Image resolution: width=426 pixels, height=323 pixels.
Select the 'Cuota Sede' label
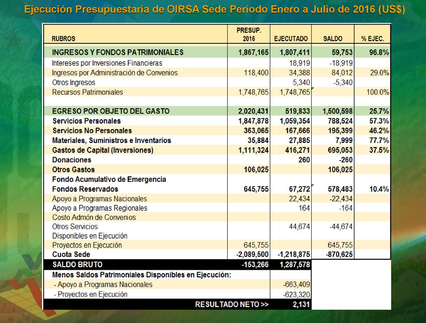71,254
